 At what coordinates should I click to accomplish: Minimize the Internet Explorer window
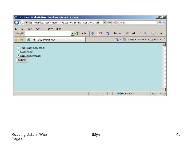pos(157,17)
